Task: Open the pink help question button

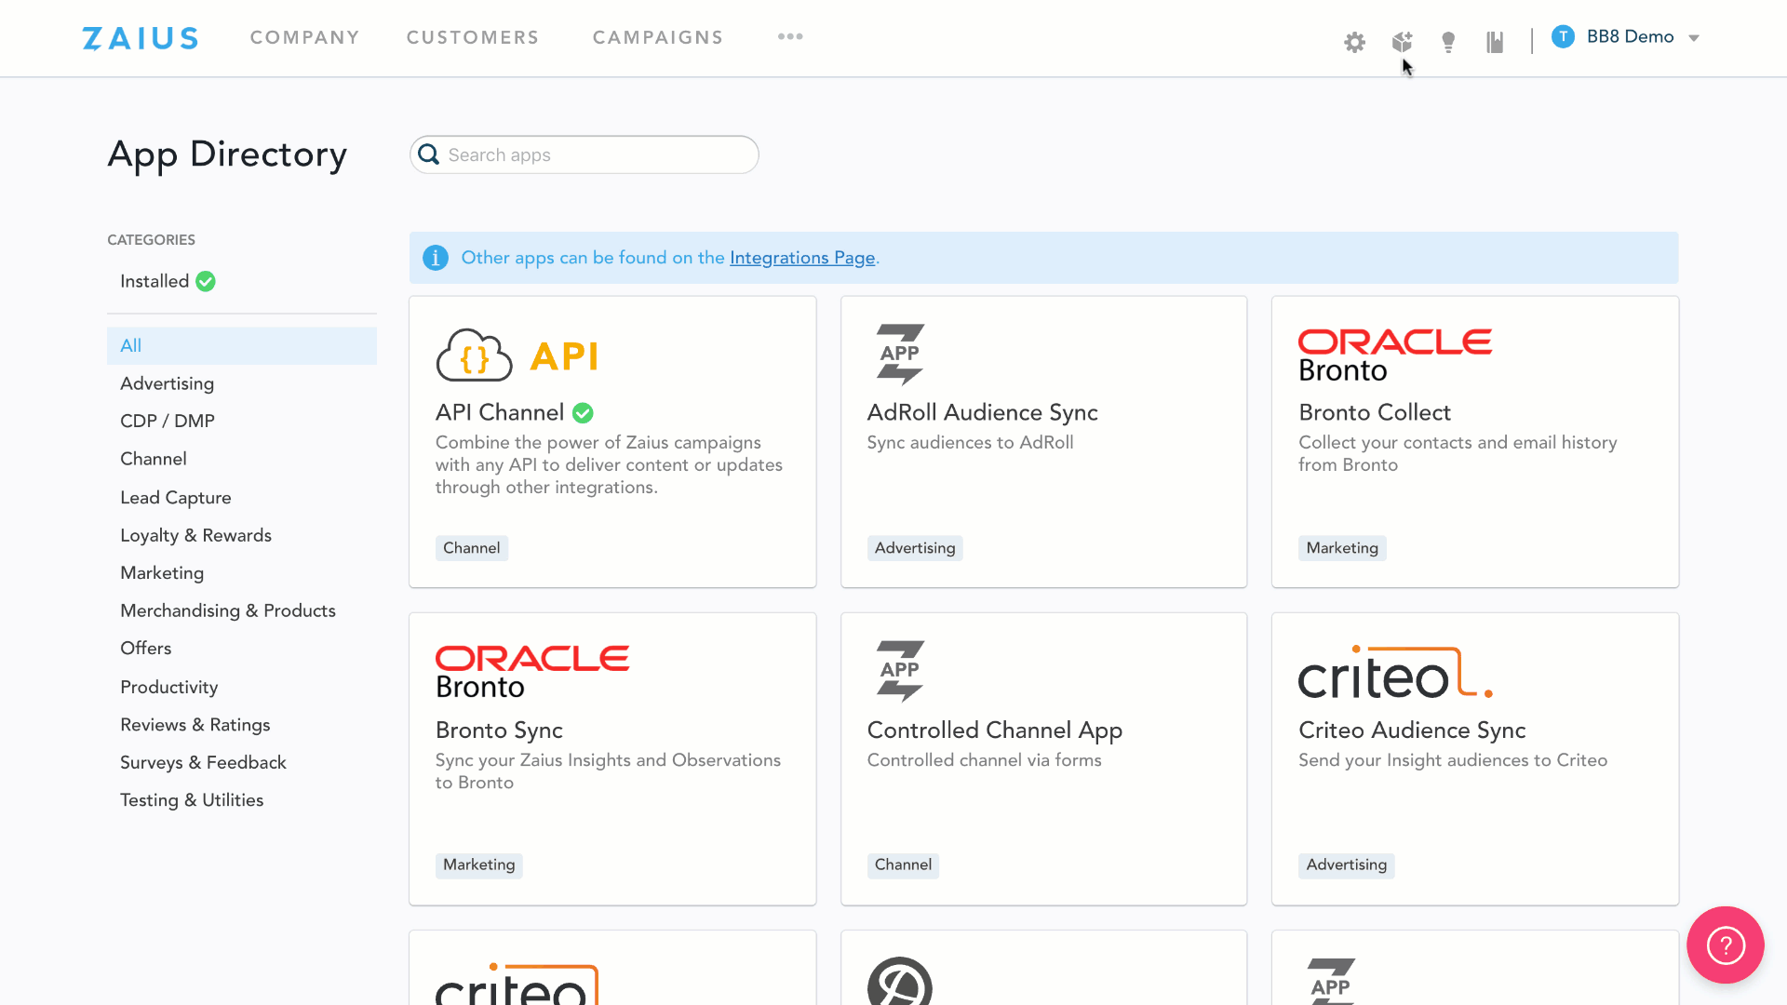Action: (1726, 945)
